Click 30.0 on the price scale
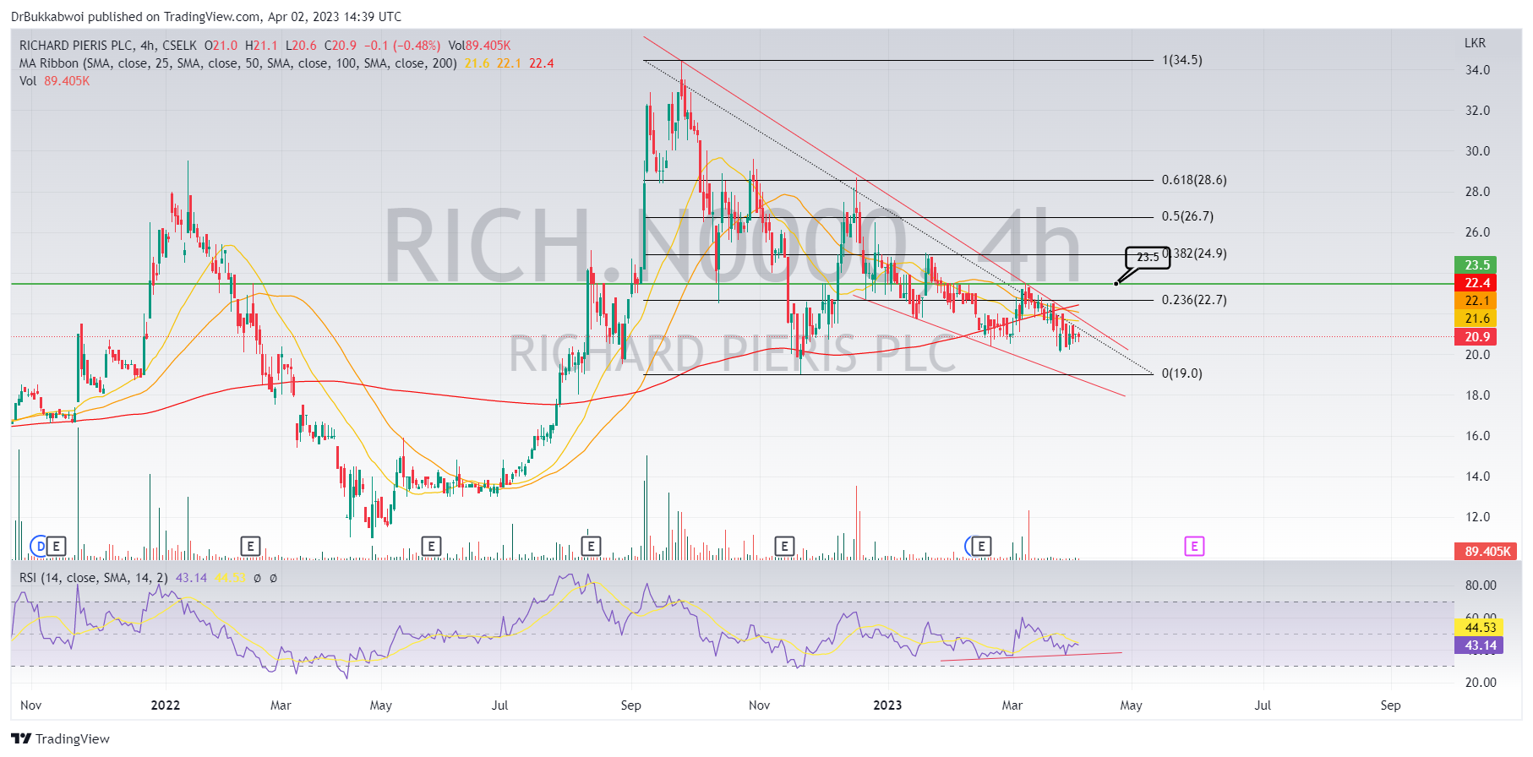 [x=1477, y=151]
